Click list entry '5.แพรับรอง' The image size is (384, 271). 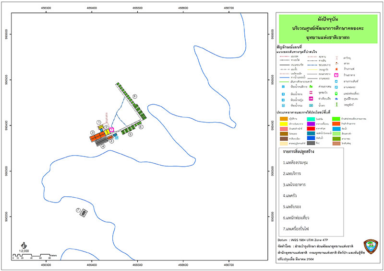[292, 206]
